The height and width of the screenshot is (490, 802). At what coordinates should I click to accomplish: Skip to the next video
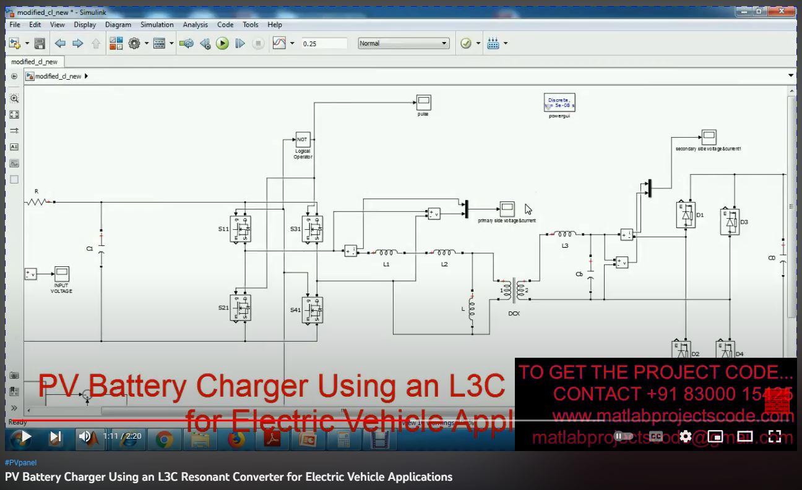(x=55, y=436)
